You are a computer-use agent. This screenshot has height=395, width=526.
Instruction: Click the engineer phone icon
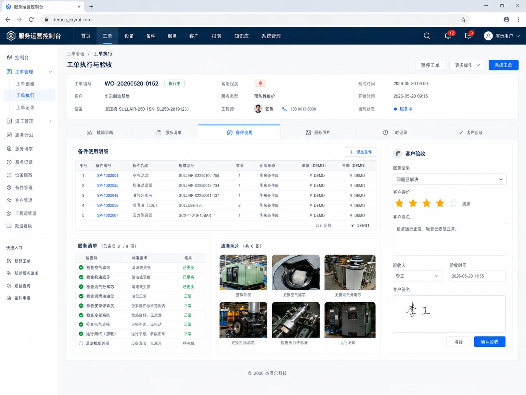(284, 109)
